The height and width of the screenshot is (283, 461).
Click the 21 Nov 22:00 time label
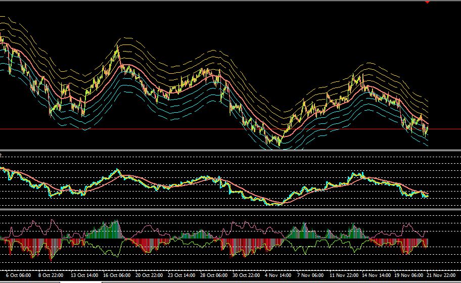click(x=441, y=275)
